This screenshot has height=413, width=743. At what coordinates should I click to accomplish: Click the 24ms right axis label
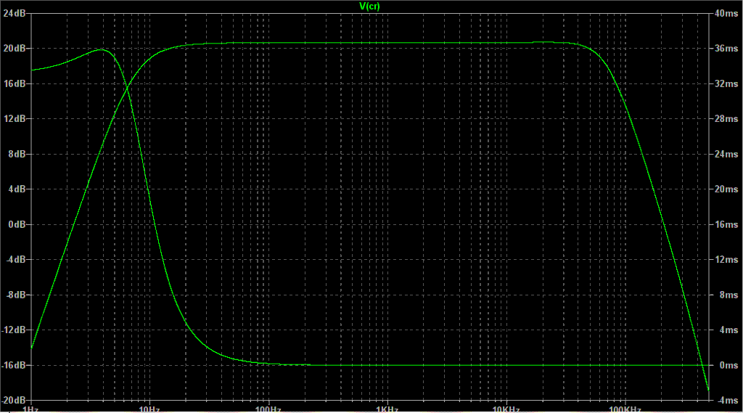point(726,154)
